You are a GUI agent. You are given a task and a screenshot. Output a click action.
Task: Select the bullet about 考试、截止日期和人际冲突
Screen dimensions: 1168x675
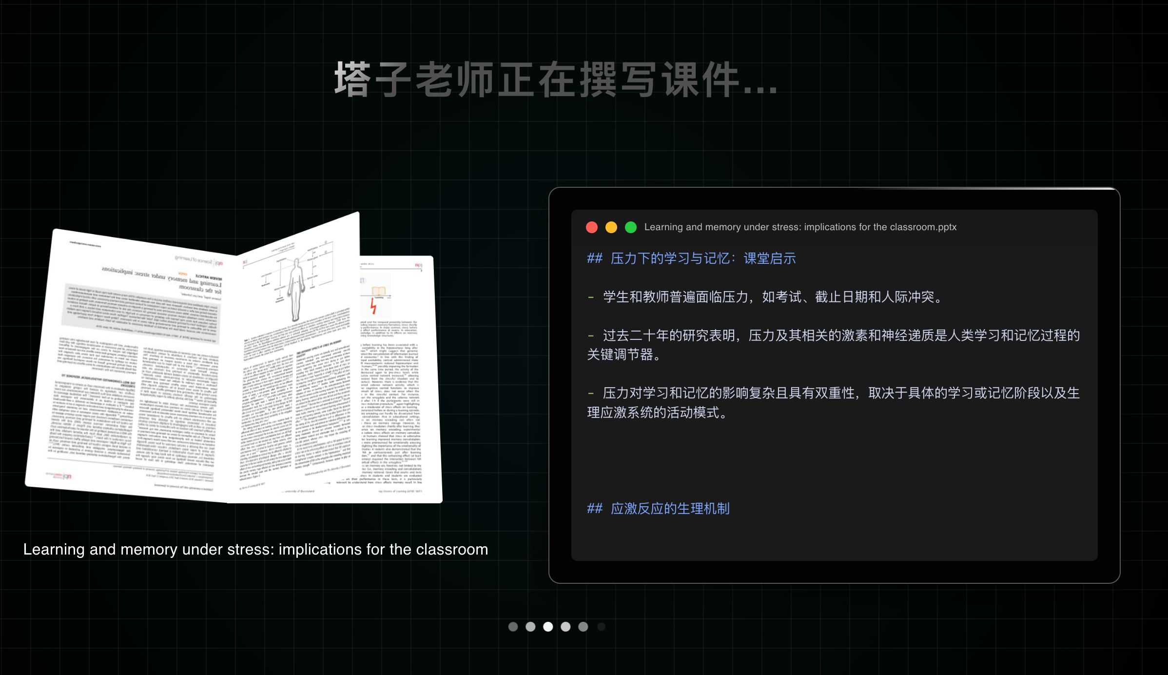pos(765,297)
